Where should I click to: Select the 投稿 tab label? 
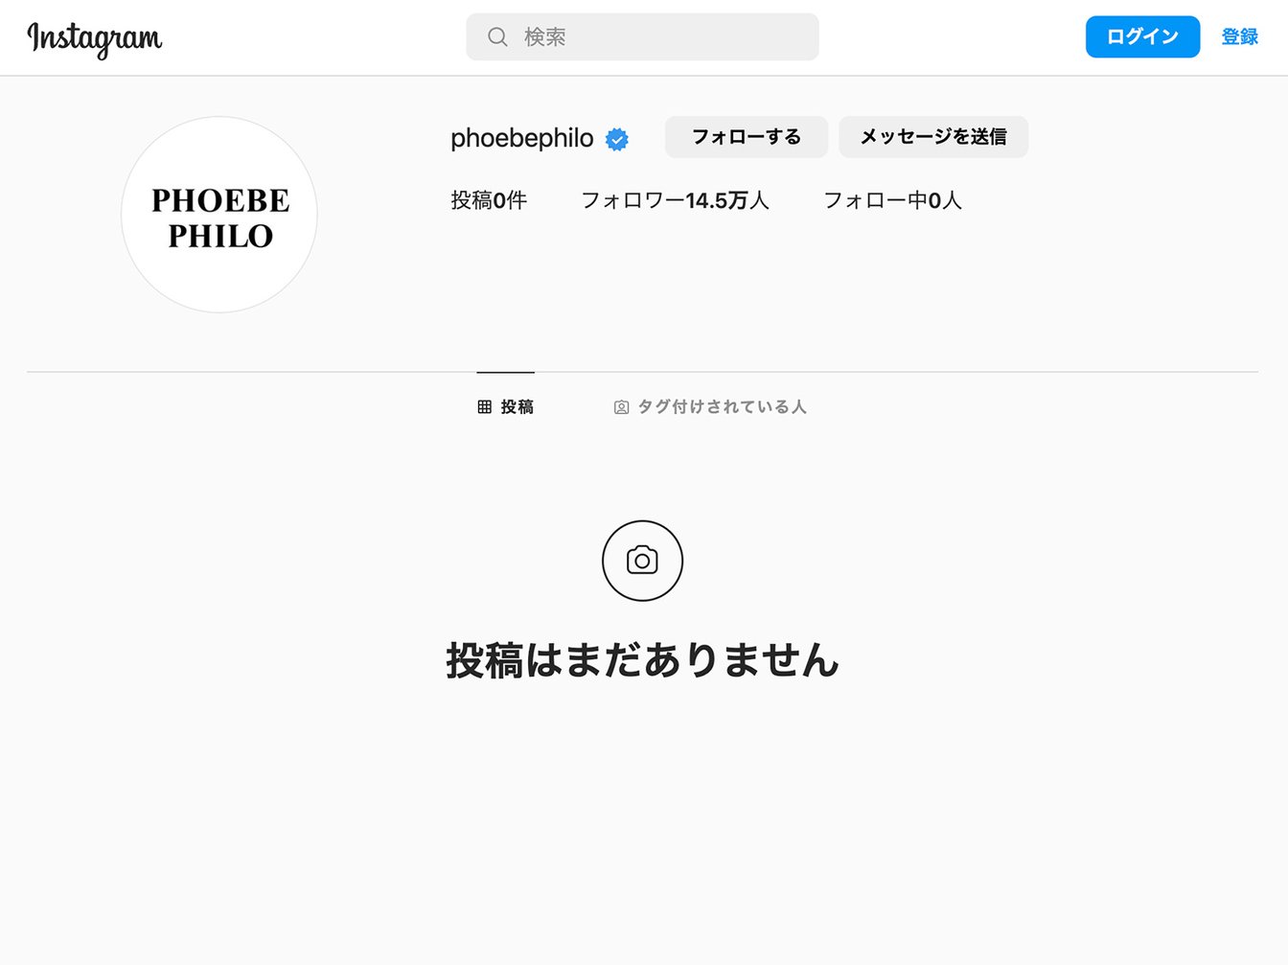[517, 407]
